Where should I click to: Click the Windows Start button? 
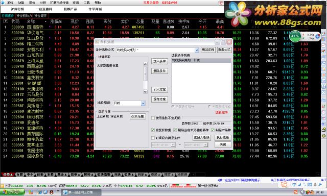tap(12, 192)
